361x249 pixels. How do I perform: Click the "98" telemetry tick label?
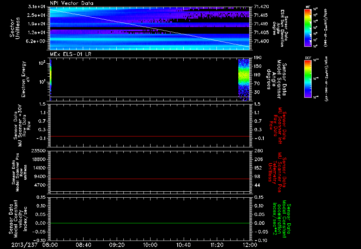[x=257, y=177]
